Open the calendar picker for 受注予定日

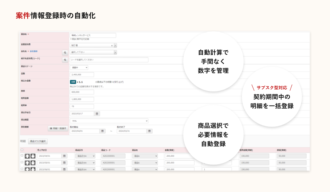[97, 114]
